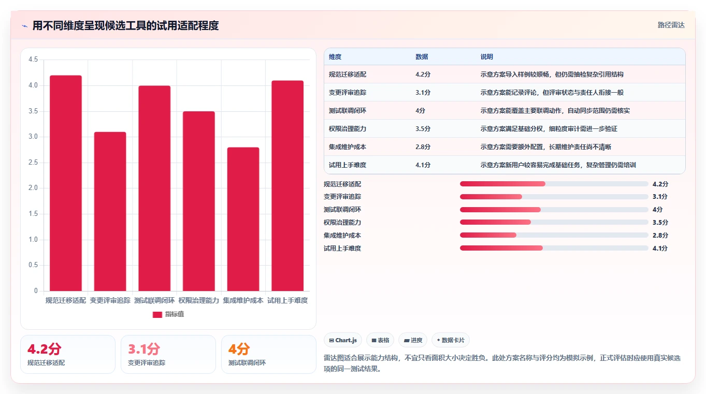
Task: Select the 表格 tag chip
Action: (x=380, y=340)
